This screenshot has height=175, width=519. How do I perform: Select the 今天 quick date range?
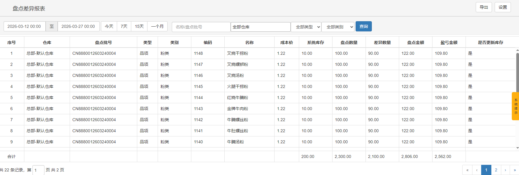pyautogui.click(x=109, y=26)
